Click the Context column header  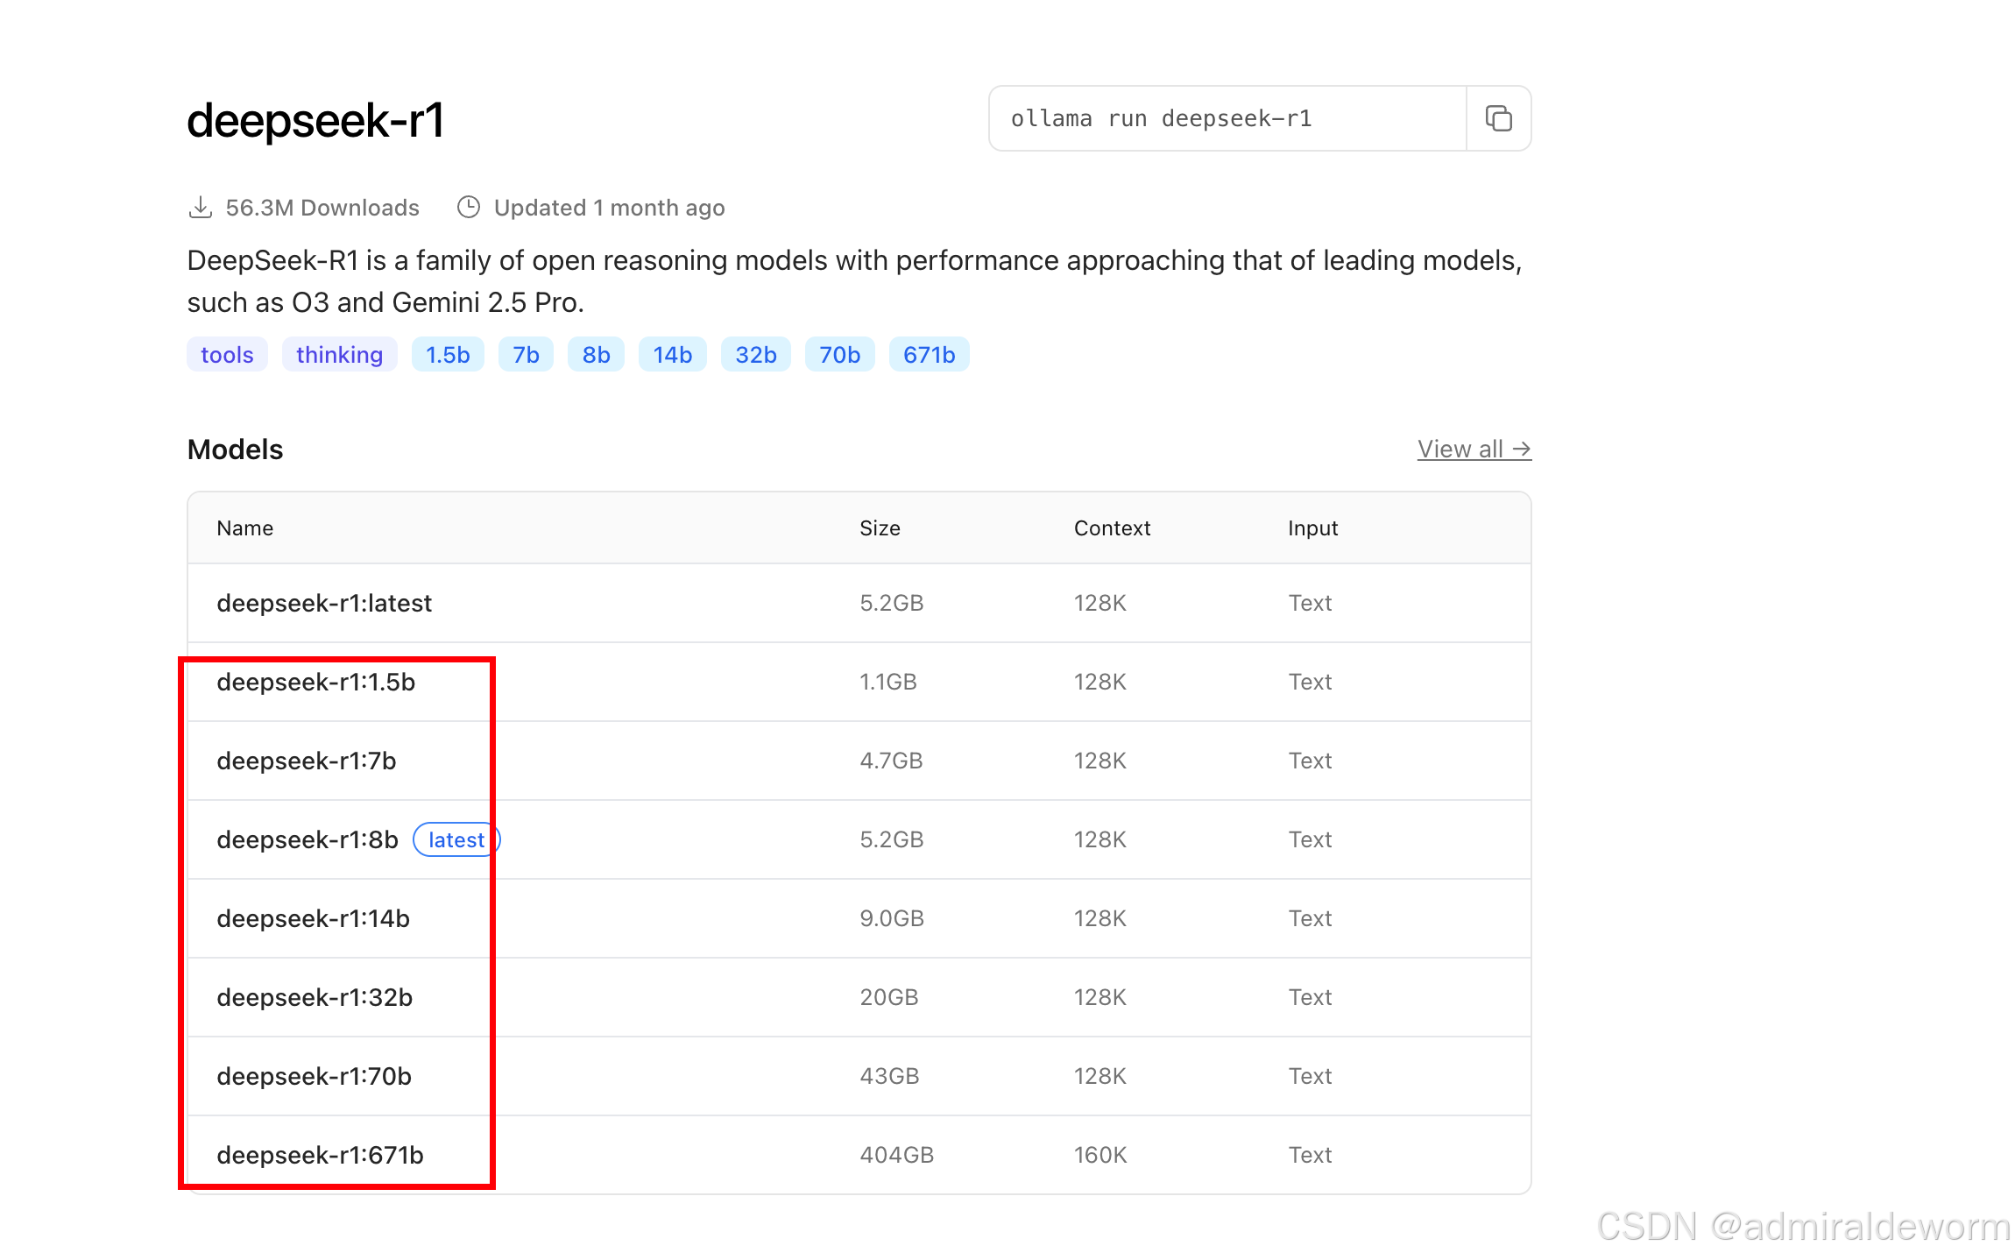pos(1112,528)
